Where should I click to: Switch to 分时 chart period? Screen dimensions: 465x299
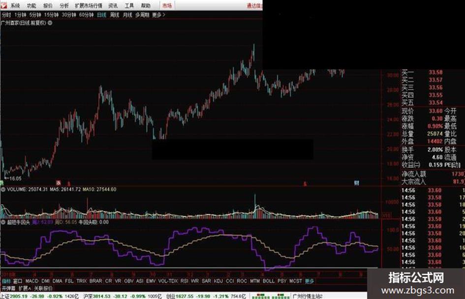pos(6,15)
